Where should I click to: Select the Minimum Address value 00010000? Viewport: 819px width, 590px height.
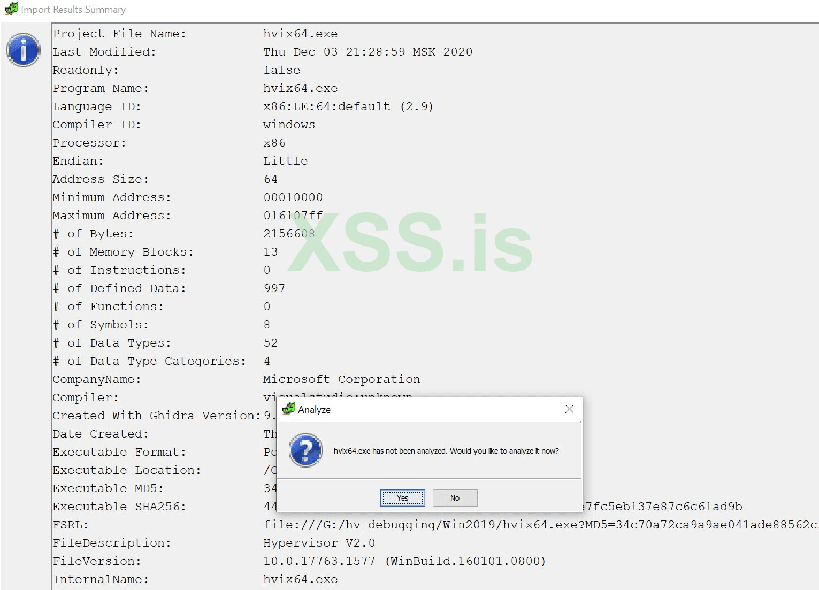pyautogui.click(x=293, y=197)
